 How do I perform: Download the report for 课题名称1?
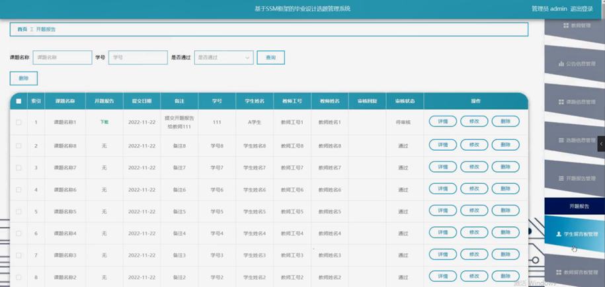point(104,122)
